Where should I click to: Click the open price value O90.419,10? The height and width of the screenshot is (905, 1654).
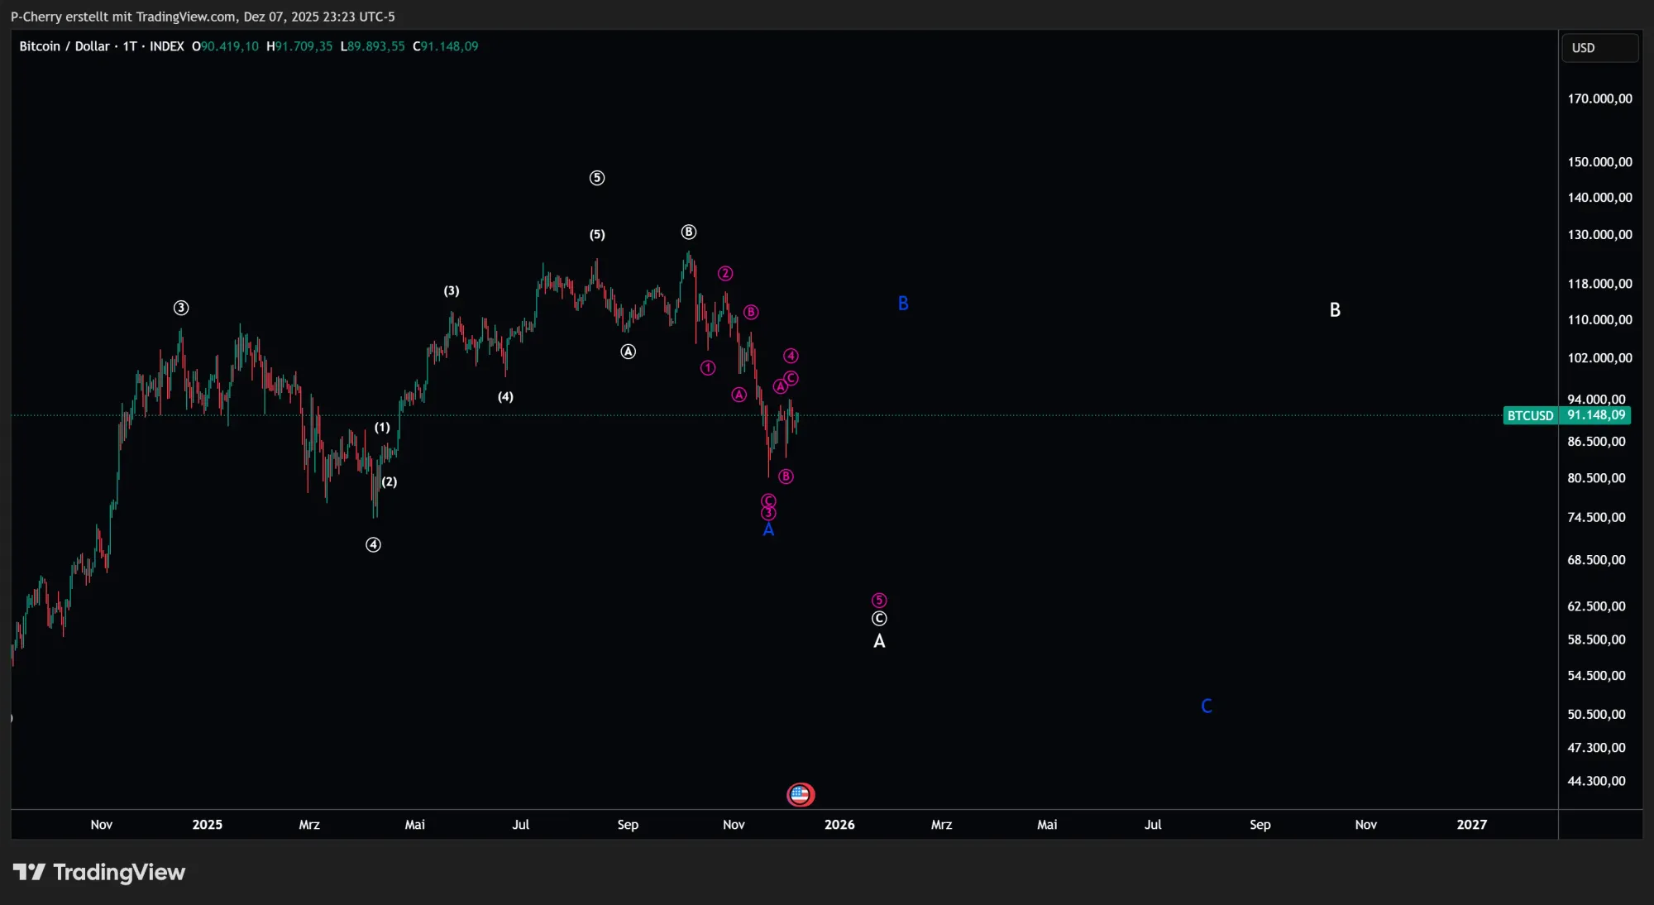pos(225,46)
